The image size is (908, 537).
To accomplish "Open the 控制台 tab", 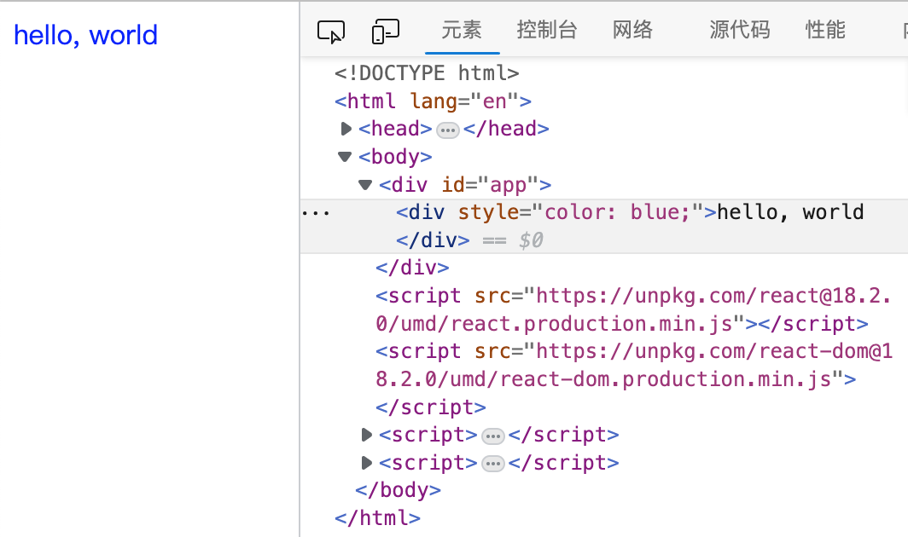I will 547,30.
